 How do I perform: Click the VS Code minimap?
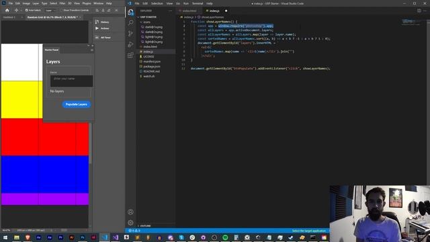coord(411,22)
